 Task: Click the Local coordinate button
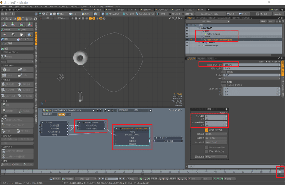point(26,30)
